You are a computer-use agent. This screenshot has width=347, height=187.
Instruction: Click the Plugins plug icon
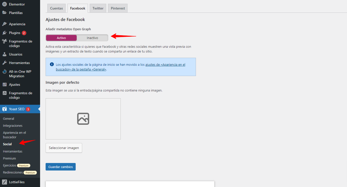click(x=5, y=33)
